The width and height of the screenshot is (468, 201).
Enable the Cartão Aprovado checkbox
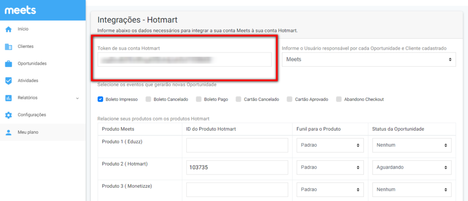click(289, 99)
